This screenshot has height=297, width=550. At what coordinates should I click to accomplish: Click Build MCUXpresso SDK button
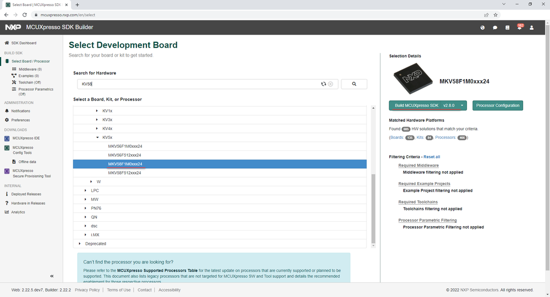(416, 105)
